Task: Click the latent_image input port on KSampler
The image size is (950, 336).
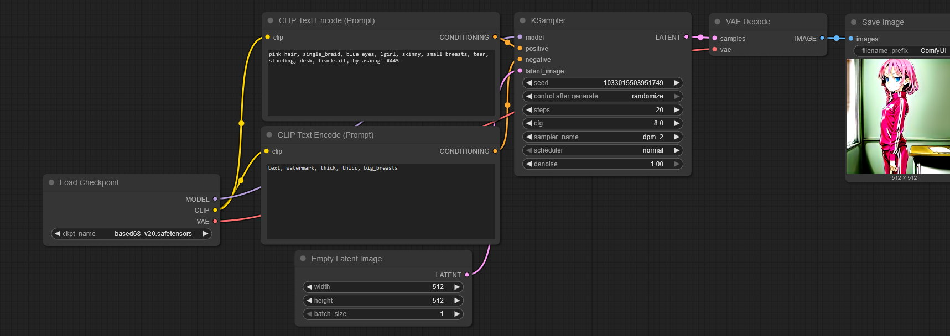Action: click(520, 71)
